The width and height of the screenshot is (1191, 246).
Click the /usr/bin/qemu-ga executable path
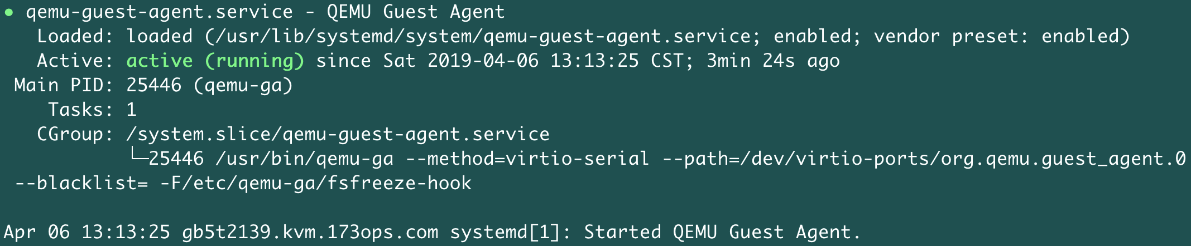pos(305,159)
